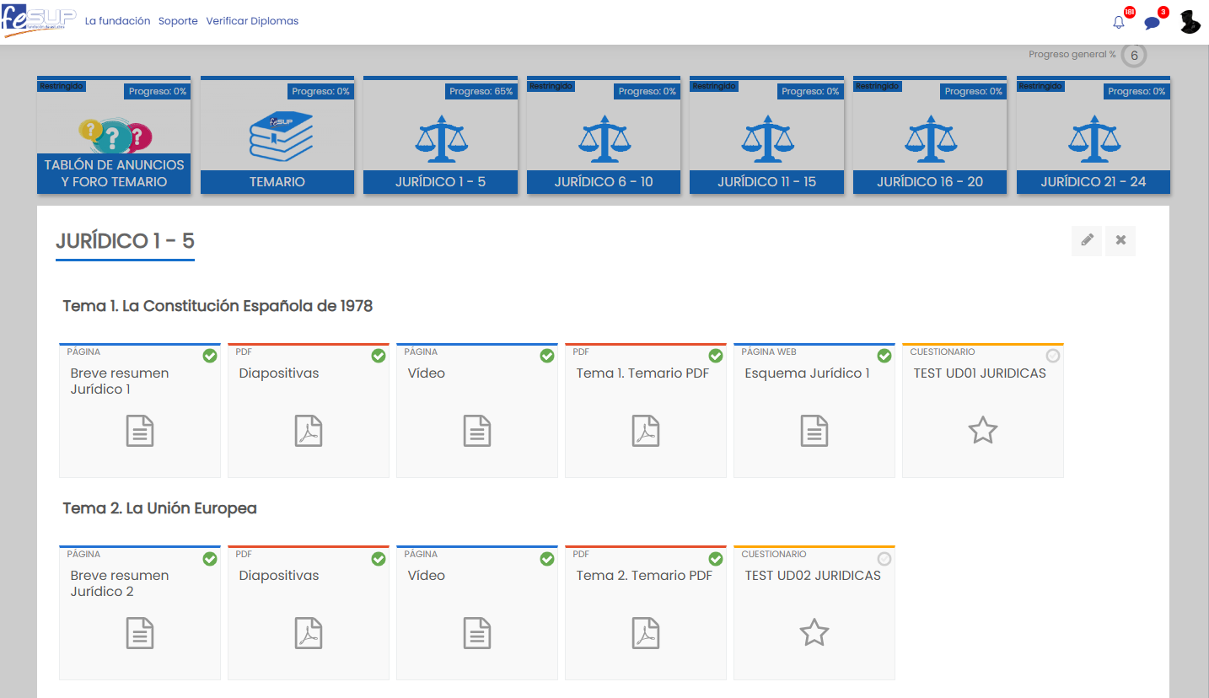Click the document icon of Esquema Jurídico 1

814,431
